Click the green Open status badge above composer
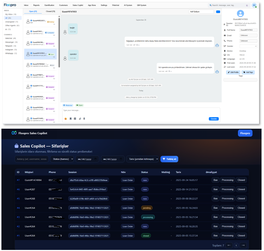The height and width of the screenshot is (251, 264). (x=79, y=105)
